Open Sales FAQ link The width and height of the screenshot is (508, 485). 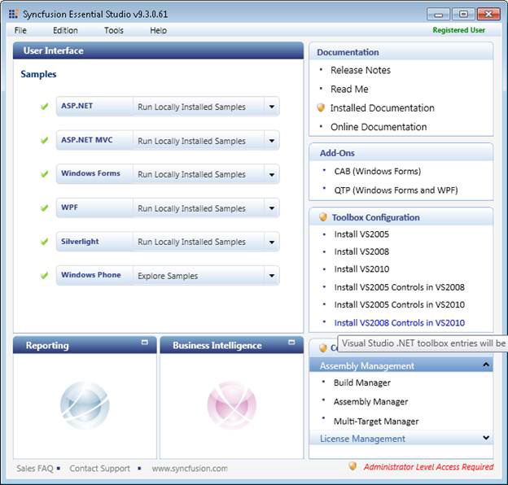click(x=35, y=469)
